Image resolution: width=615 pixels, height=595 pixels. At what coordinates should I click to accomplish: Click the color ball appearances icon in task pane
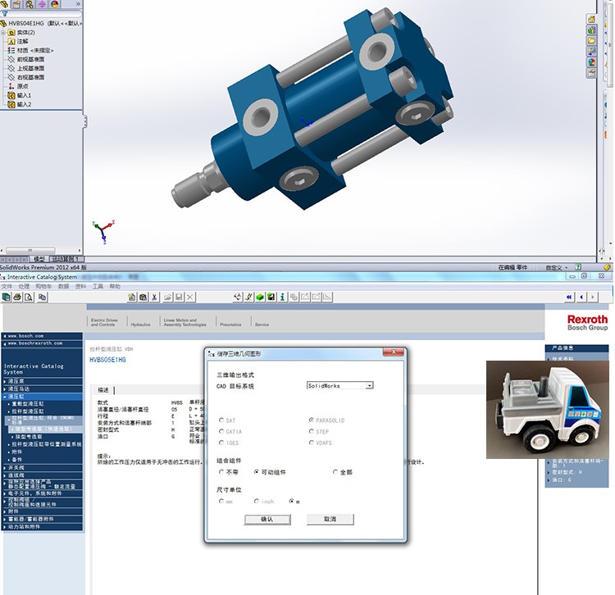591,62
